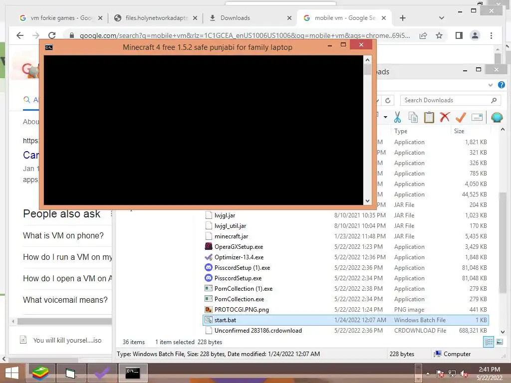Click the Paste clipboard icon in Explorer toolbar
This screenshot has width=511, height=383.
coord(429,117)
